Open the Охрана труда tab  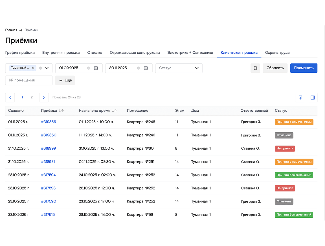(x=277, y=53)
